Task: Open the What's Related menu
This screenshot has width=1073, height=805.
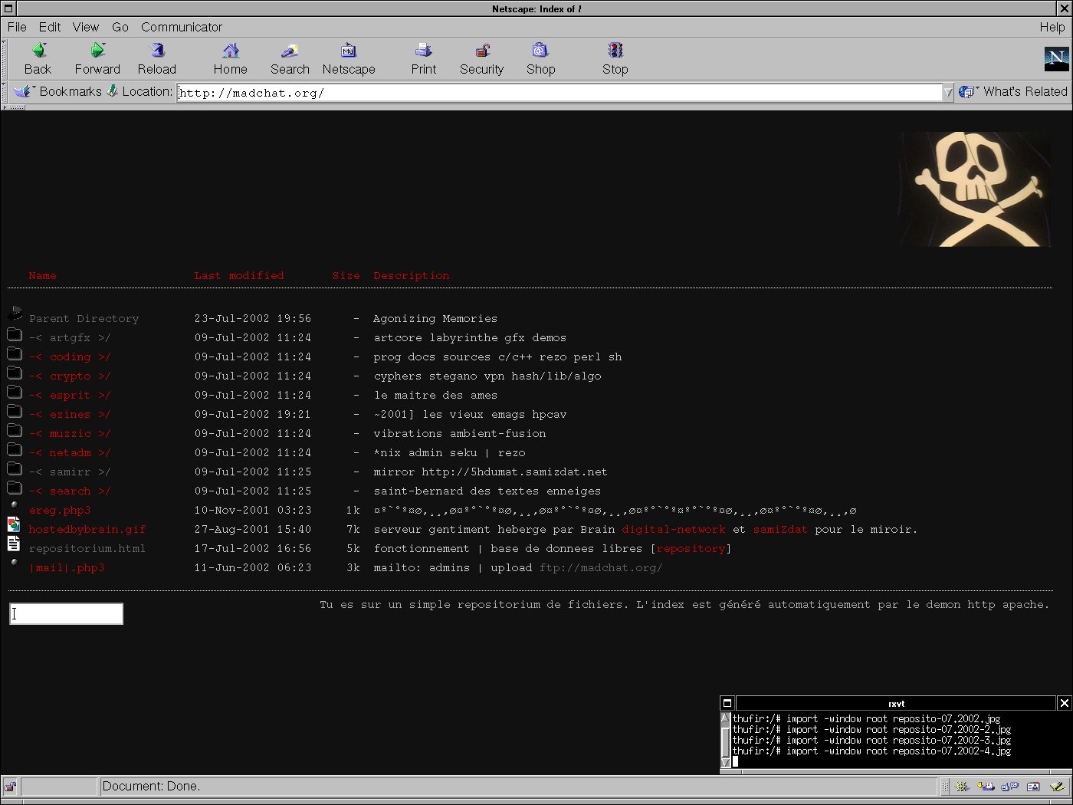Action: [1013, 91]
